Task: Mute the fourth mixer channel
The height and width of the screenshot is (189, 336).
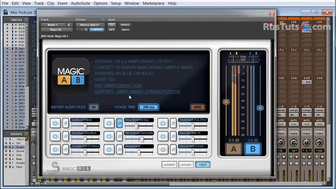Action: pyautogui.click(x=322, y=163)
